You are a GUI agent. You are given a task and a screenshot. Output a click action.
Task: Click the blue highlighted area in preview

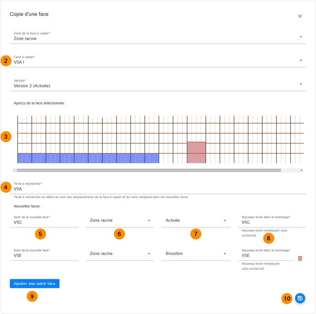[88, 158]
